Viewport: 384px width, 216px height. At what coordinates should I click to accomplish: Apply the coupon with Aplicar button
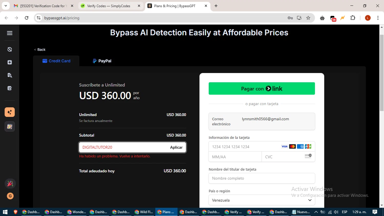pos(176,147)
